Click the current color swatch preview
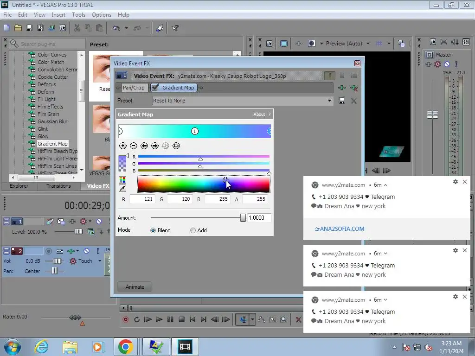The image size is (475, 356). 122,163
